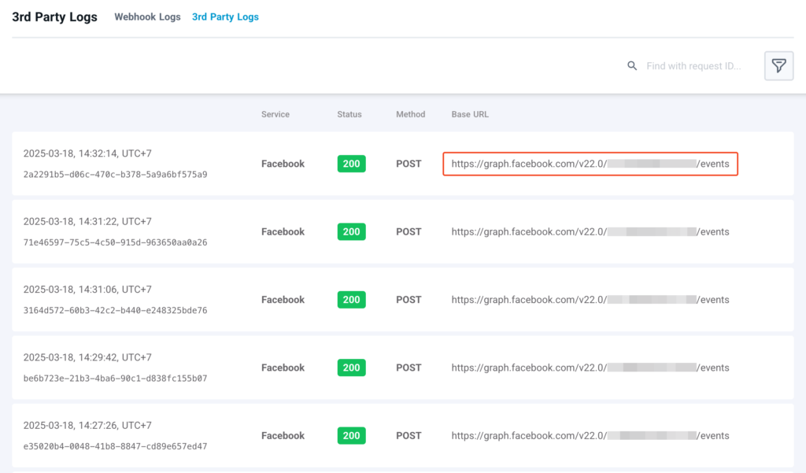Click POST method in the 14:27:26 row
Screen dimensions: 806x473
pos(409,435)
